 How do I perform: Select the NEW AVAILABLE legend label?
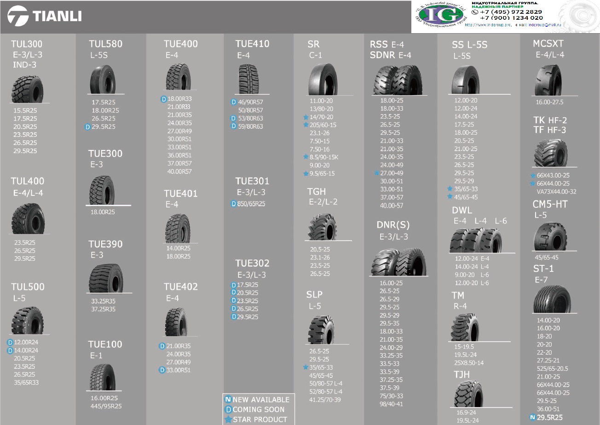pyautogui.click(x=261, y=400)
